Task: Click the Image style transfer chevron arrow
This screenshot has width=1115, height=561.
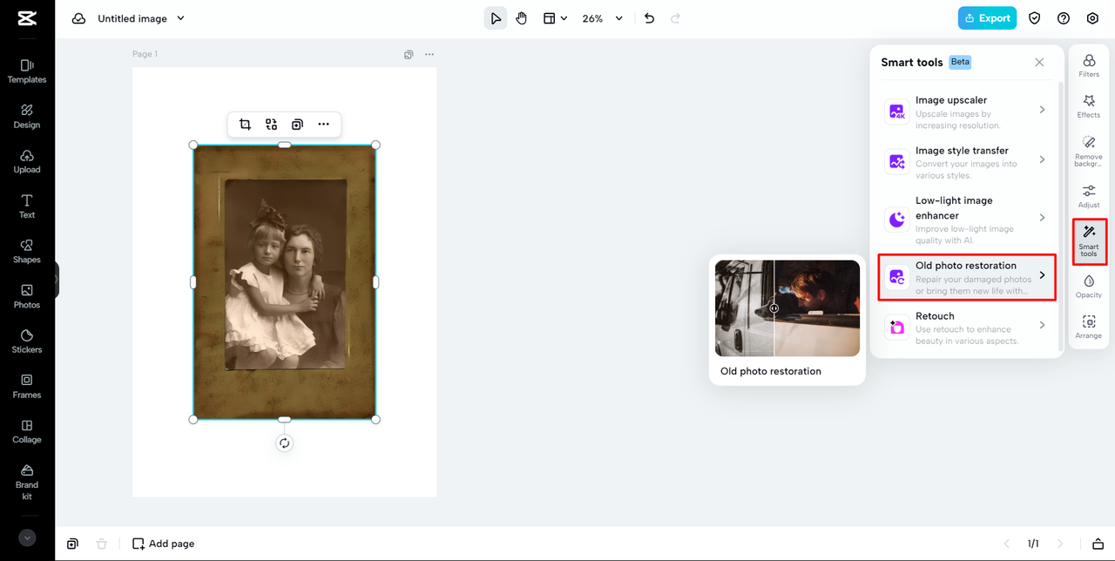Action: click(1042, 159)
